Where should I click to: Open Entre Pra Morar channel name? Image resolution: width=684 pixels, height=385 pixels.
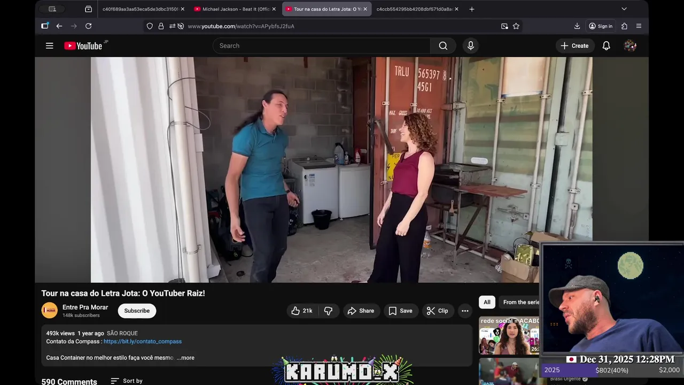[85, 307]
